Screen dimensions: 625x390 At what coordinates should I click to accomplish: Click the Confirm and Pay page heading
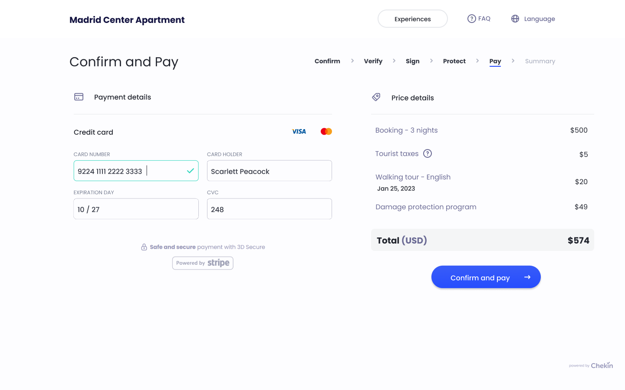click(124, 62)
